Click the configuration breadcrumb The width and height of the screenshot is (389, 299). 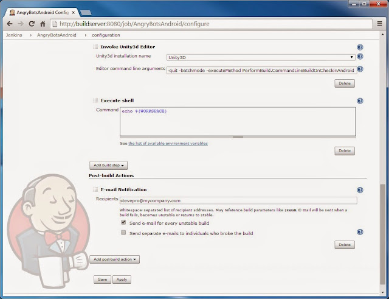tap(106, 35)
